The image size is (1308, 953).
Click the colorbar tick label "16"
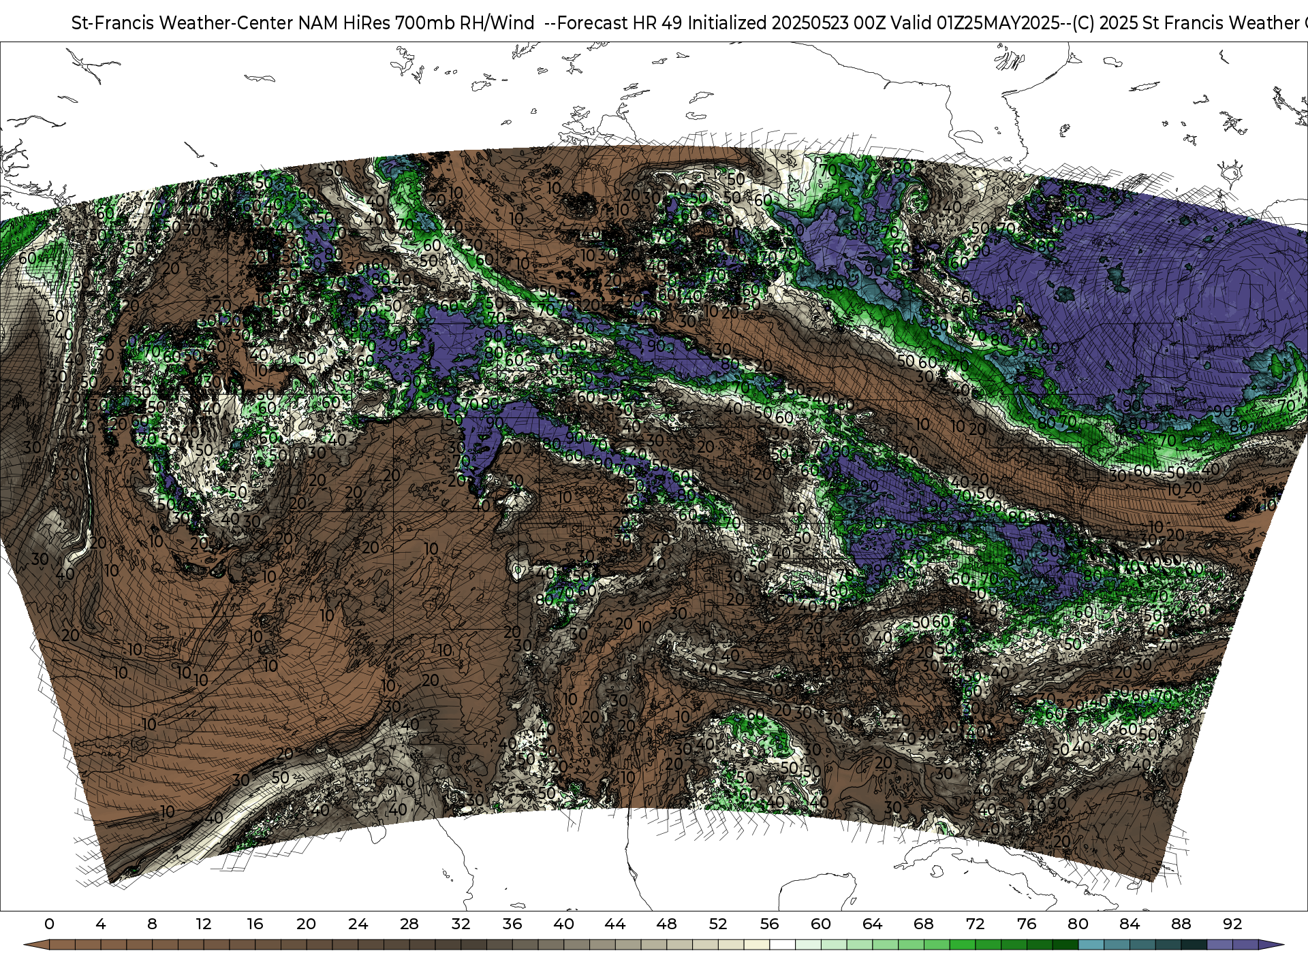[x=255, y=924]
